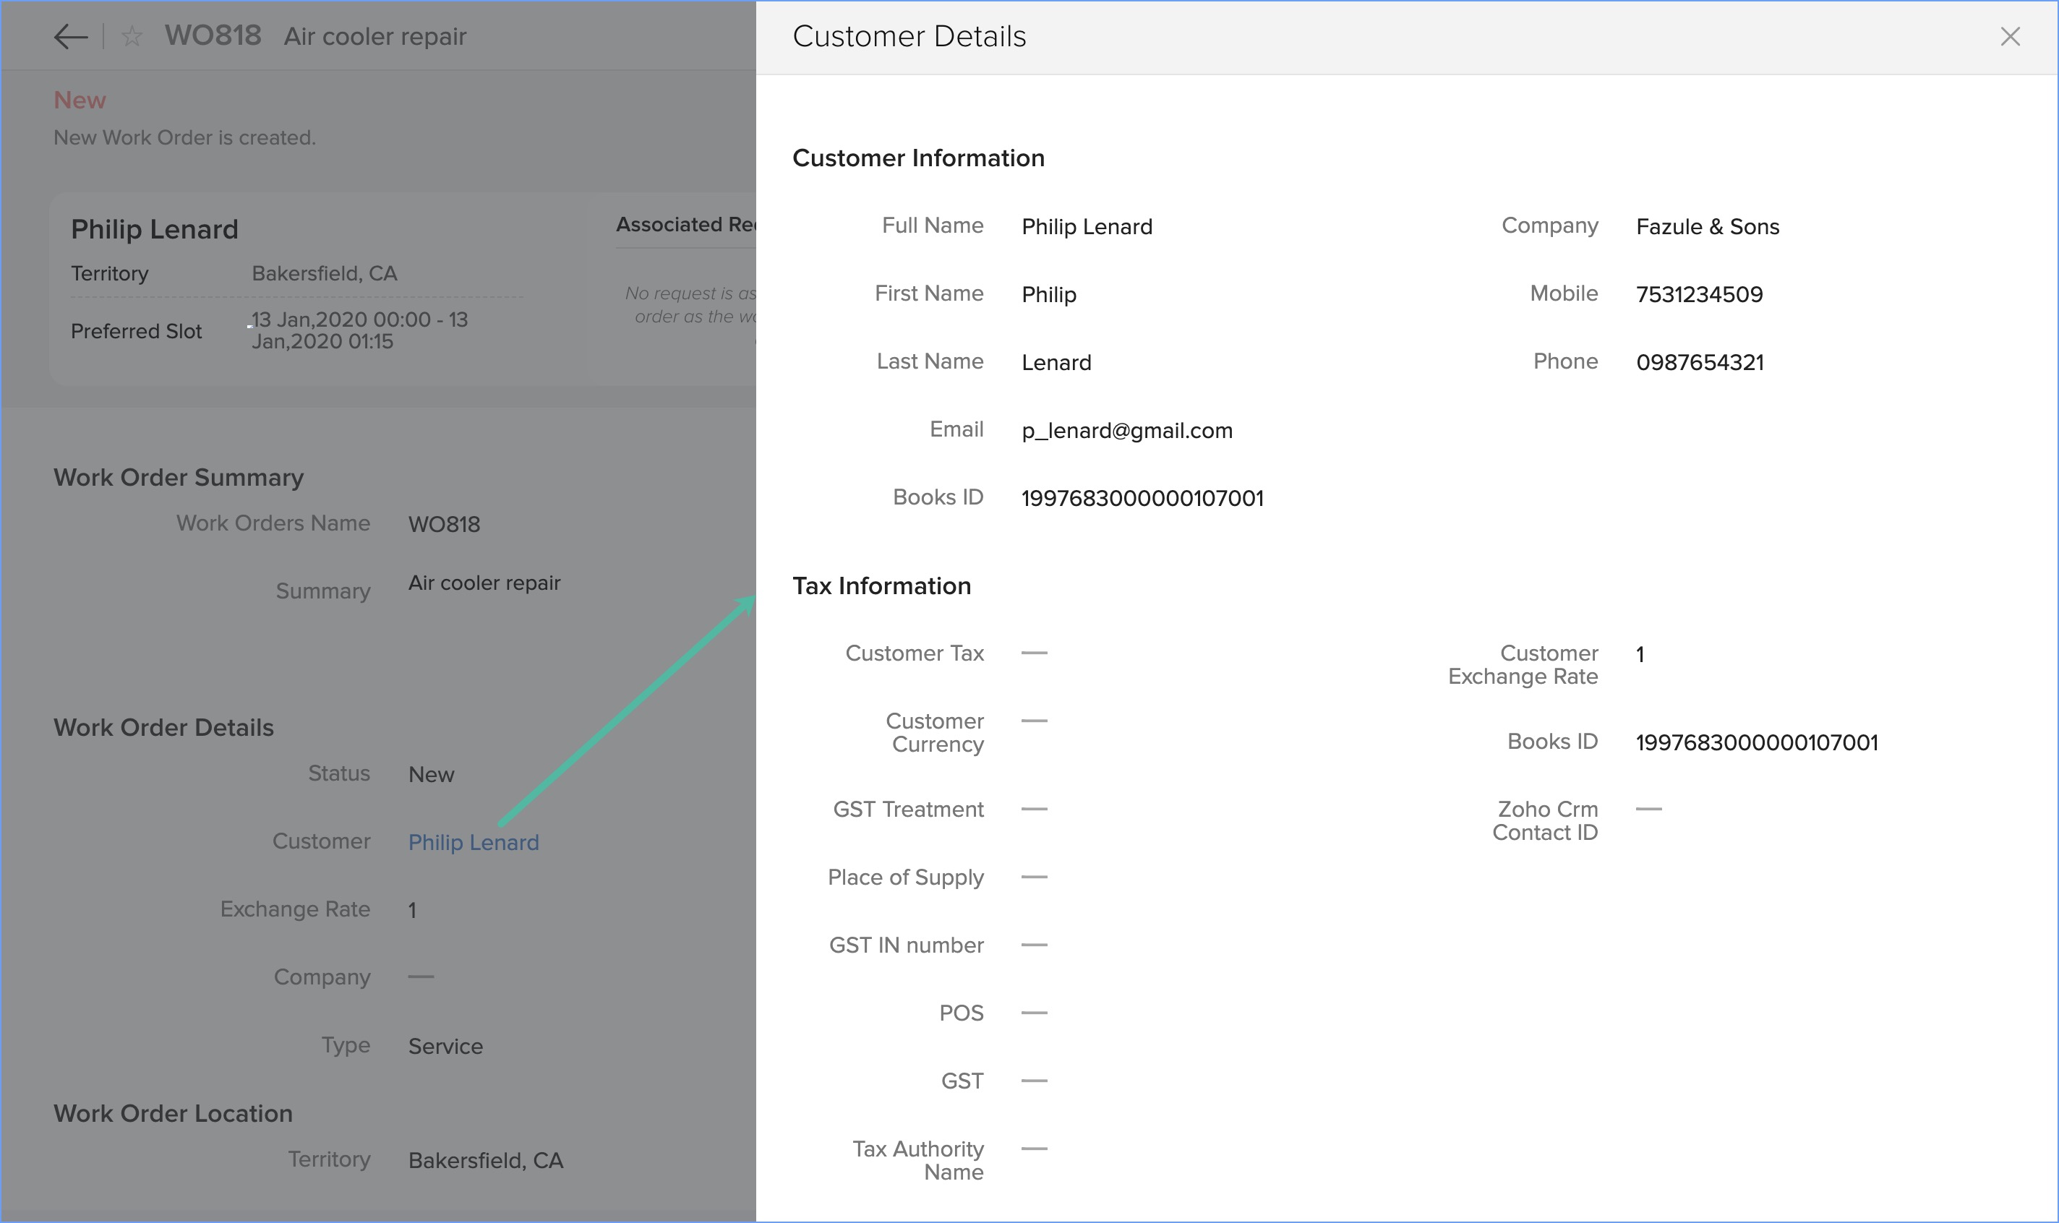The image size is (2059, 1223).
Task: Click the Customer Information Books ID number
Action: pyautogui.click(x=1142, y=498)
